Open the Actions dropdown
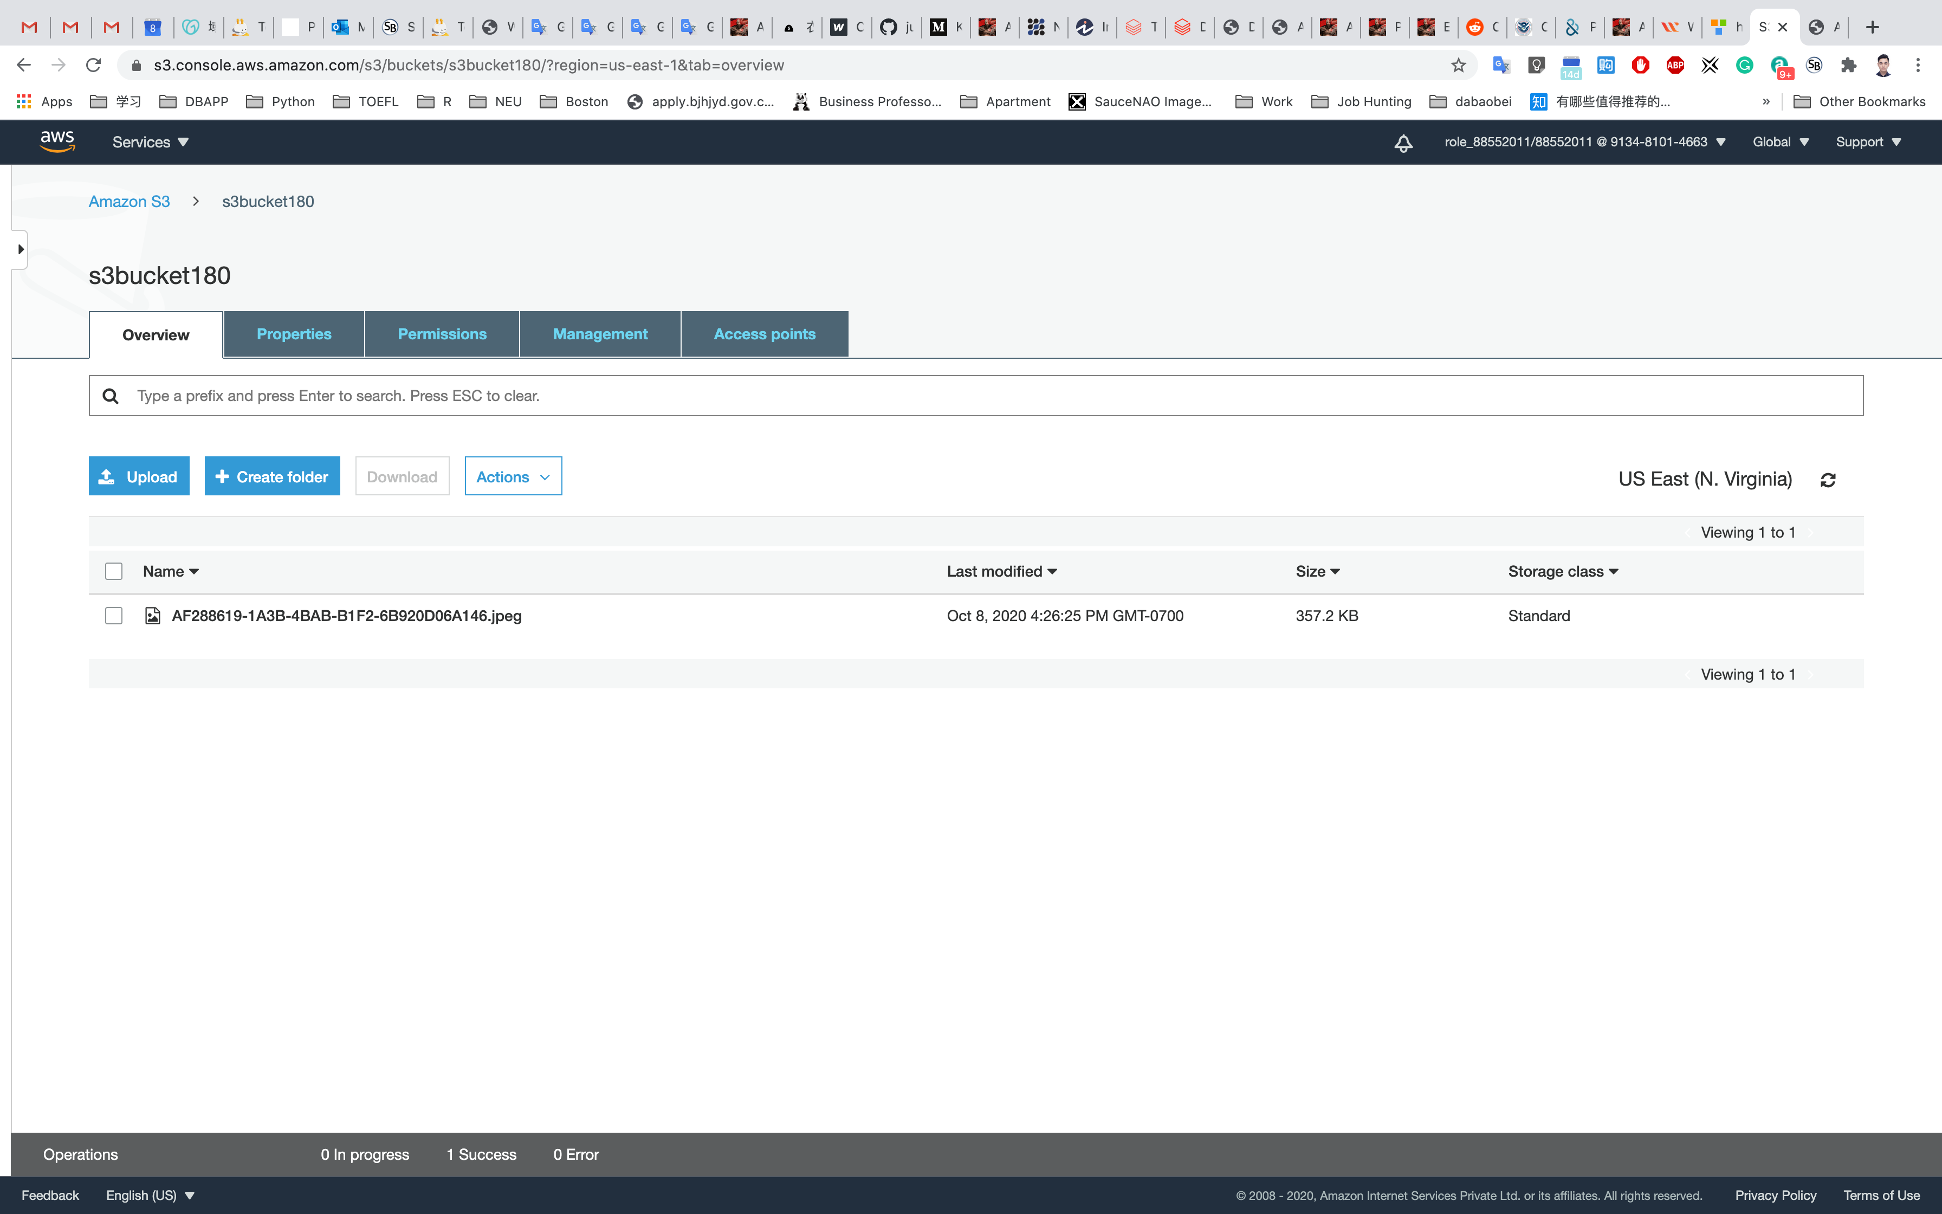 (x=513, y=477)
